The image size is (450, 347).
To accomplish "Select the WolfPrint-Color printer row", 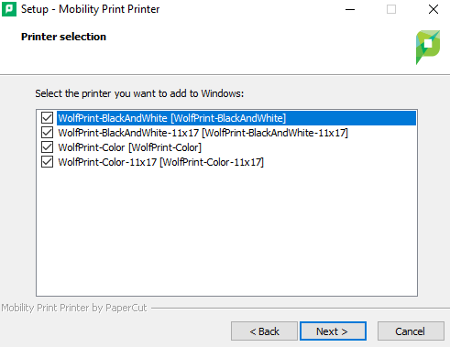I will pyautogui.click(x=129, y=147).
